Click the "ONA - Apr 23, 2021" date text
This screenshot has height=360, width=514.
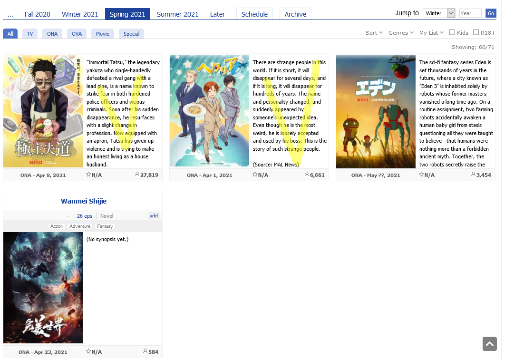pos(43,352)
